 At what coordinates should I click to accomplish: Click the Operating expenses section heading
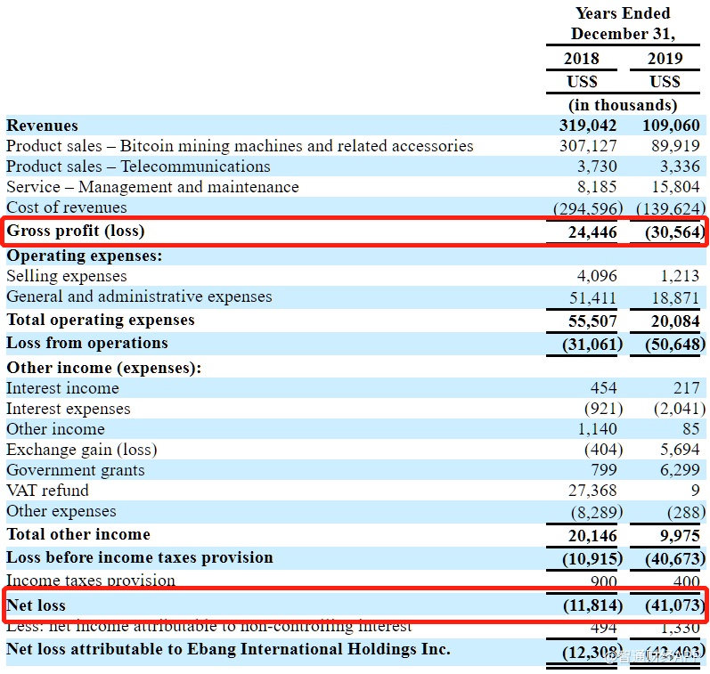85,256
